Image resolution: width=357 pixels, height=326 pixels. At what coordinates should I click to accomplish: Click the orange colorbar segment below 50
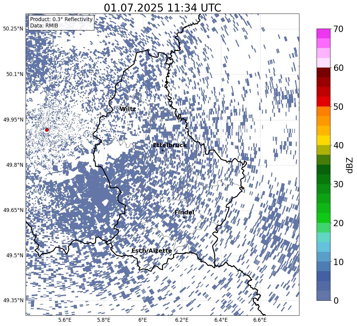tap(323, 111)
